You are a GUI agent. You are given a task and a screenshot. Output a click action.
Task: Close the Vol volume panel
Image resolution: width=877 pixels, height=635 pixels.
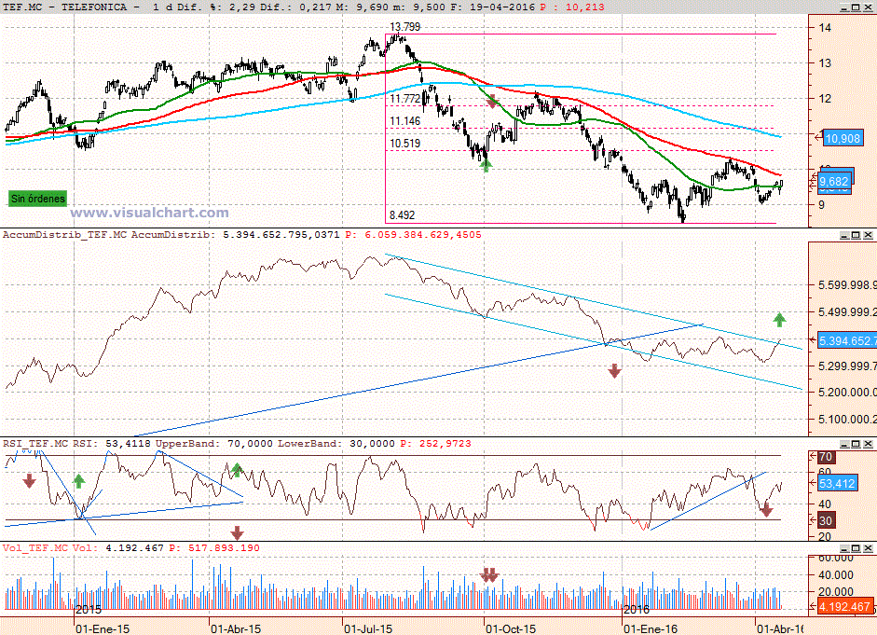pyautogui.click(x=868, y=548)
